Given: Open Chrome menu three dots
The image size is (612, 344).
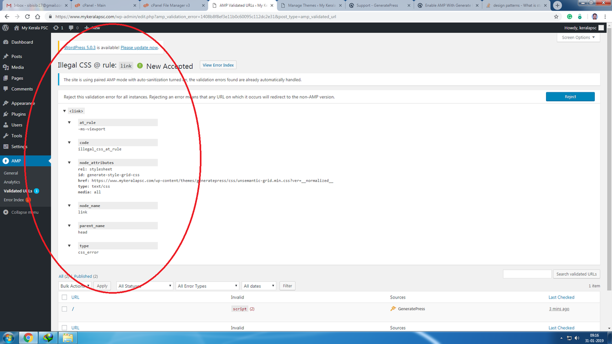Looking at the screenshot, I should point(606,16).
